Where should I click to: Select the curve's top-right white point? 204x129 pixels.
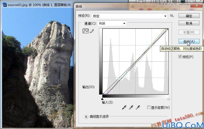168,29
